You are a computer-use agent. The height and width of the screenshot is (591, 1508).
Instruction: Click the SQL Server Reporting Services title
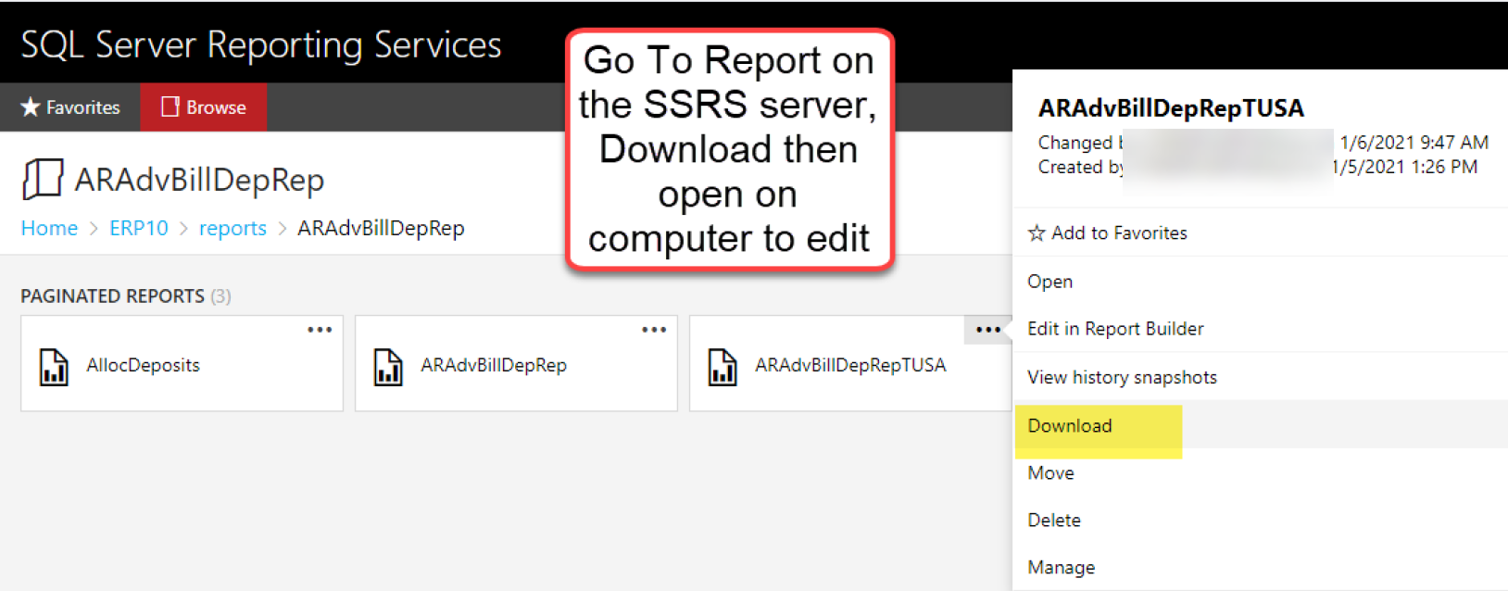[261, 44]
